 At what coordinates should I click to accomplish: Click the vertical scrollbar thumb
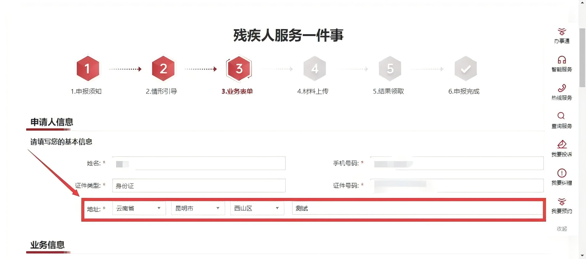click(x=582, y=57)
